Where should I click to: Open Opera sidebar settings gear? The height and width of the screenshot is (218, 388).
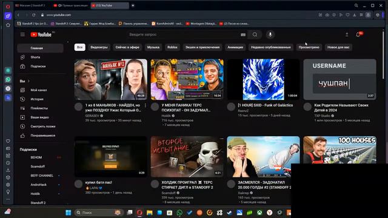click(8, 185)
